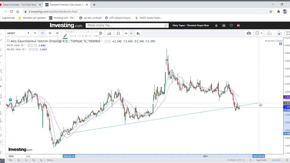Click purple 2.66 MA price label on axis
This screenshot has width=290, height=163.
(x=287, y=97)
